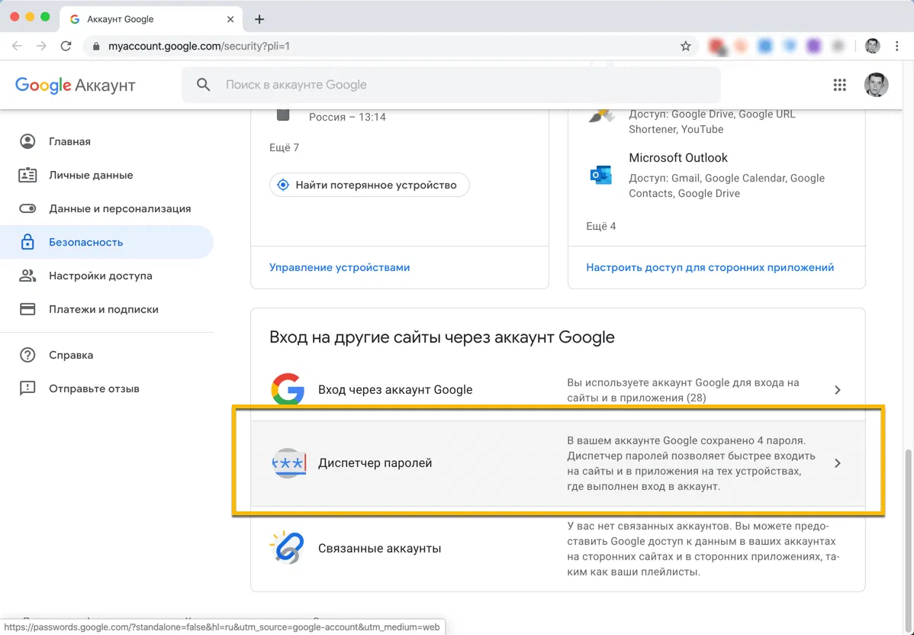This screenshot has width=914, height=635.
Task: Open the Google apps grid icon
Action: 840,85
